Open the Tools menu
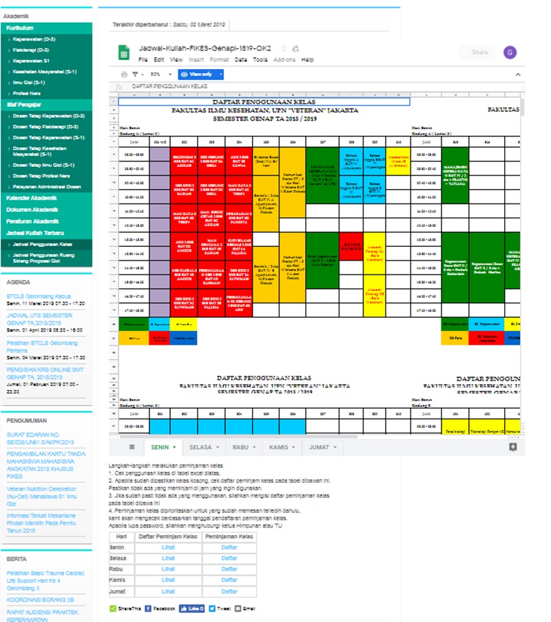Viewport: 551px width, 622px height. tap(260, 60)
